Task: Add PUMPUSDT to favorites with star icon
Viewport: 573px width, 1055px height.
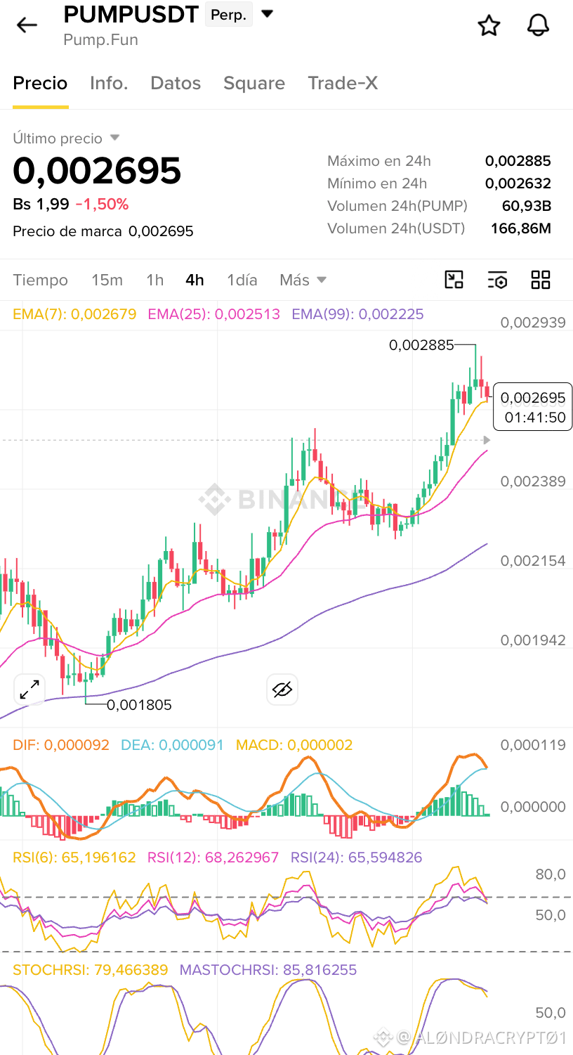Action: 489,25
